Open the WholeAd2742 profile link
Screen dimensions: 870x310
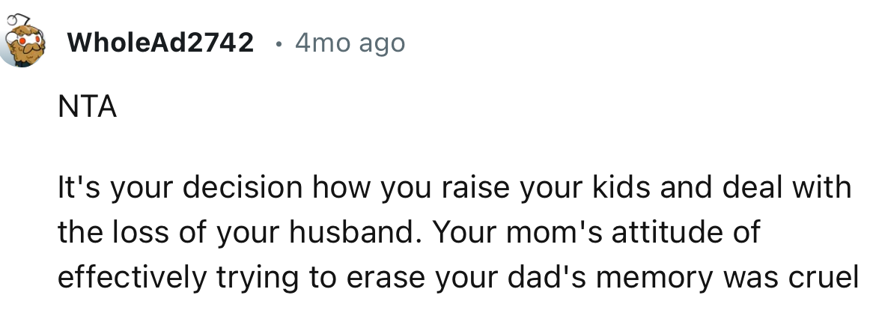point(160,43)
